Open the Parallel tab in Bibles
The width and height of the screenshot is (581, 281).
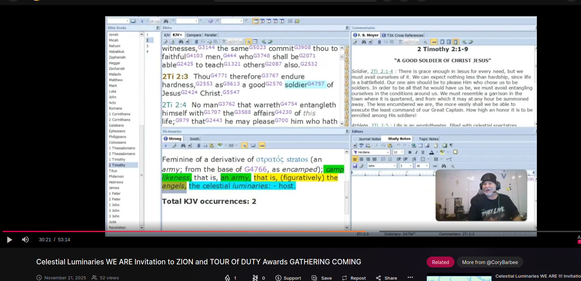click(x=210, y=35)
